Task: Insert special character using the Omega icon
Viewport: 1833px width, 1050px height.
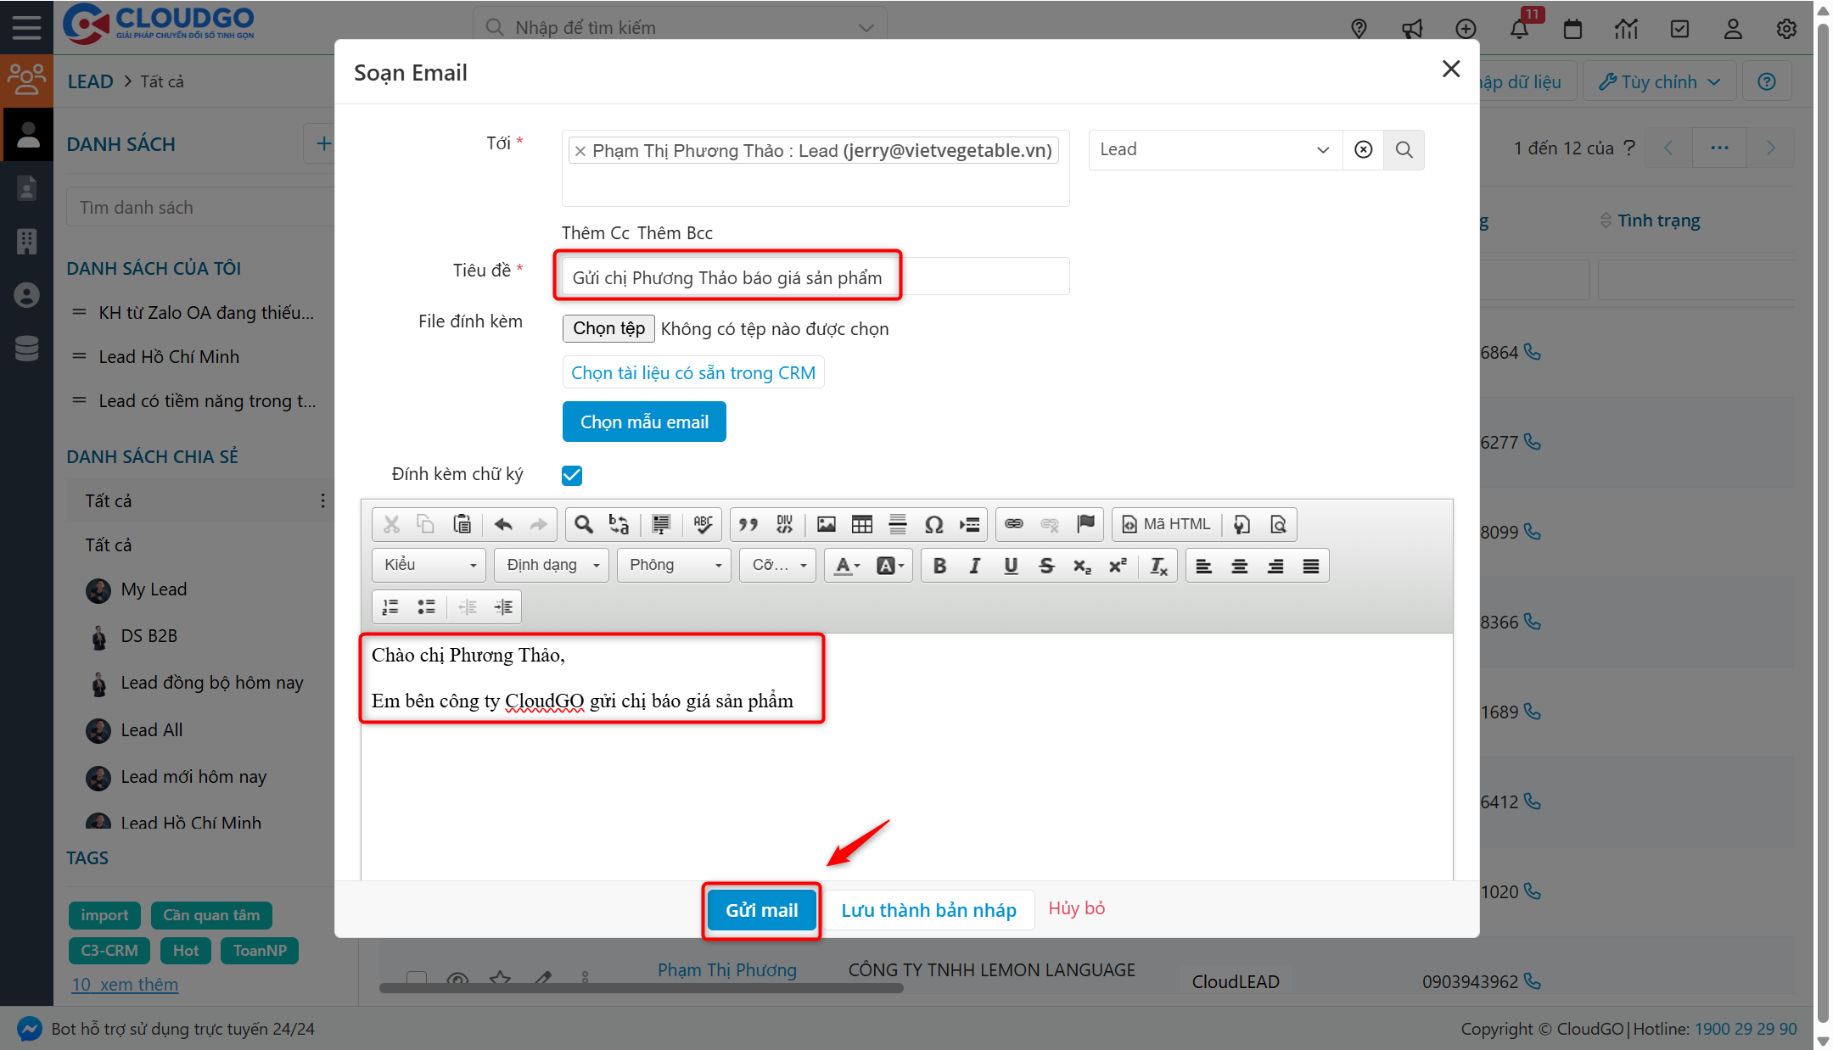Action: click(933, 524)
